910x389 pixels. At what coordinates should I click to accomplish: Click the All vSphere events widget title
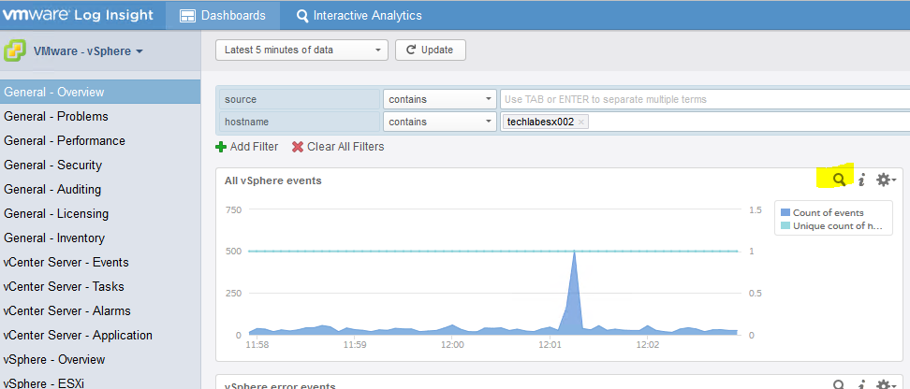(x=272, y=180)
